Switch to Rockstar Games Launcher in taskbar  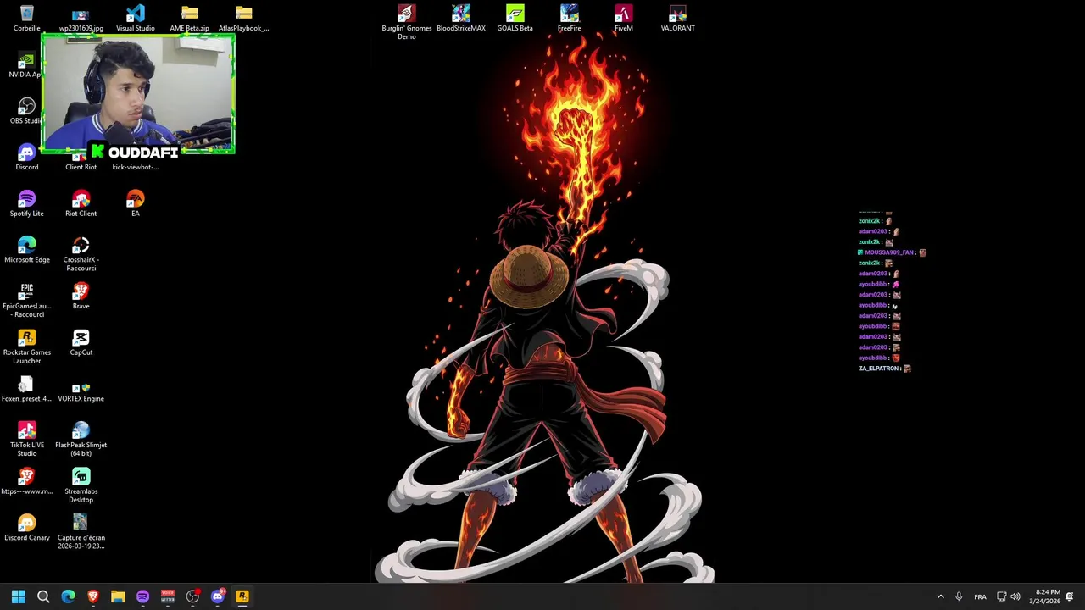[242, 596]
